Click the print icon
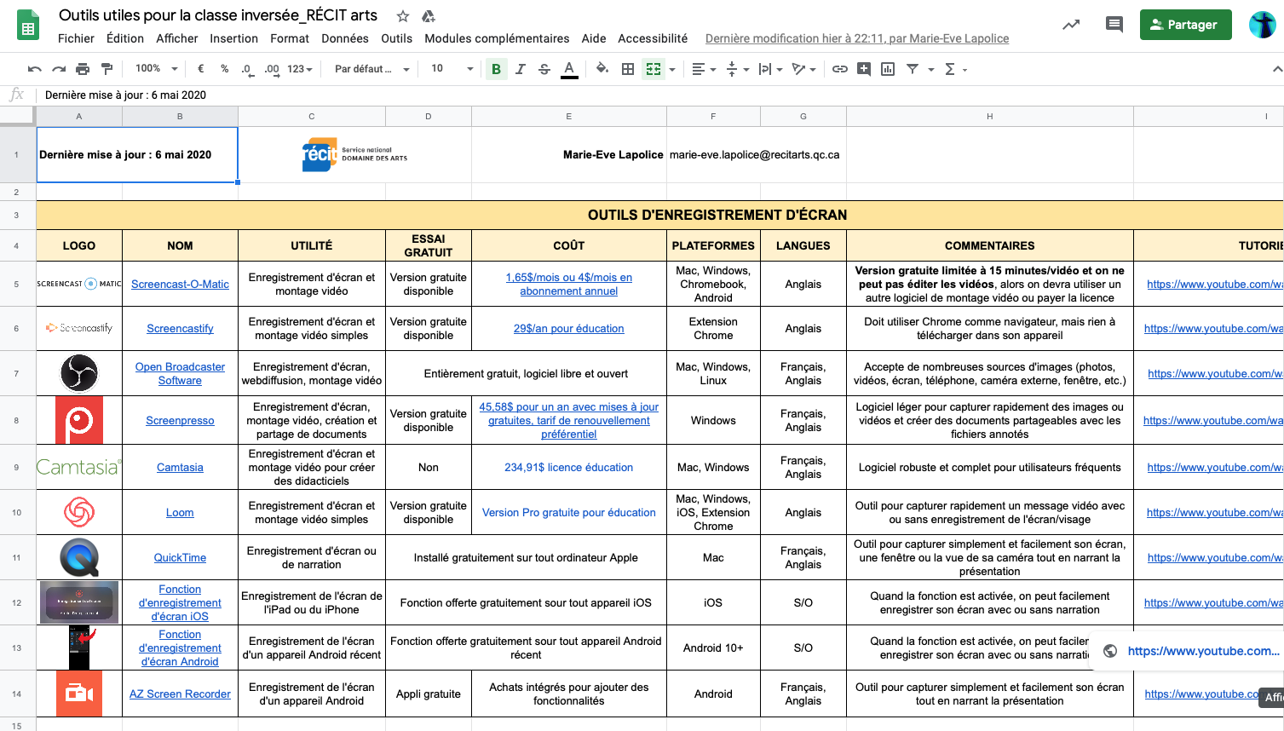The image size is (1284, 731). pyautogui.click(x=83, y=69)
